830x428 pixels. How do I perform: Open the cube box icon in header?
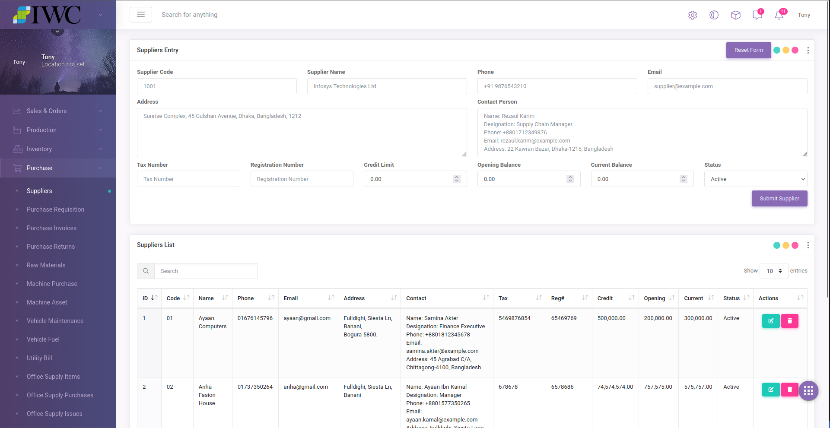click(736, 15)
